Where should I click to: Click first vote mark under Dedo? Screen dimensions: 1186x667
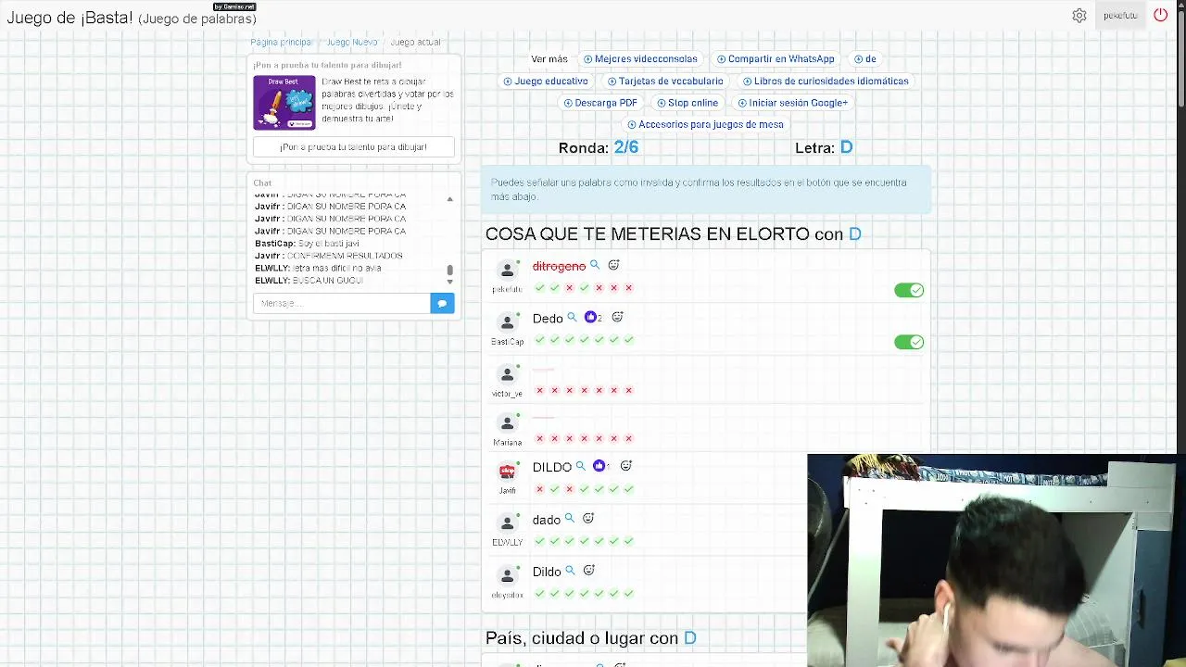coord(540,340)
